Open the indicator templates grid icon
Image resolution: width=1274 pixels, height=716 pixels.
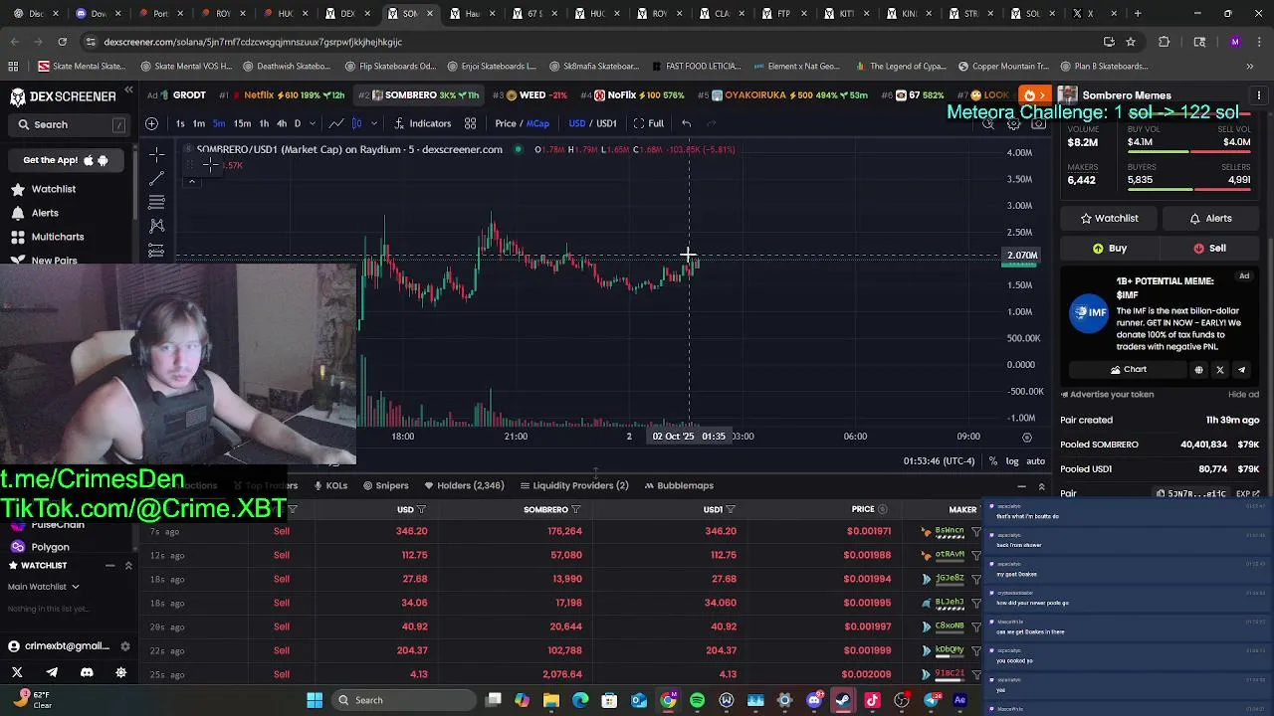coord(470,123)
